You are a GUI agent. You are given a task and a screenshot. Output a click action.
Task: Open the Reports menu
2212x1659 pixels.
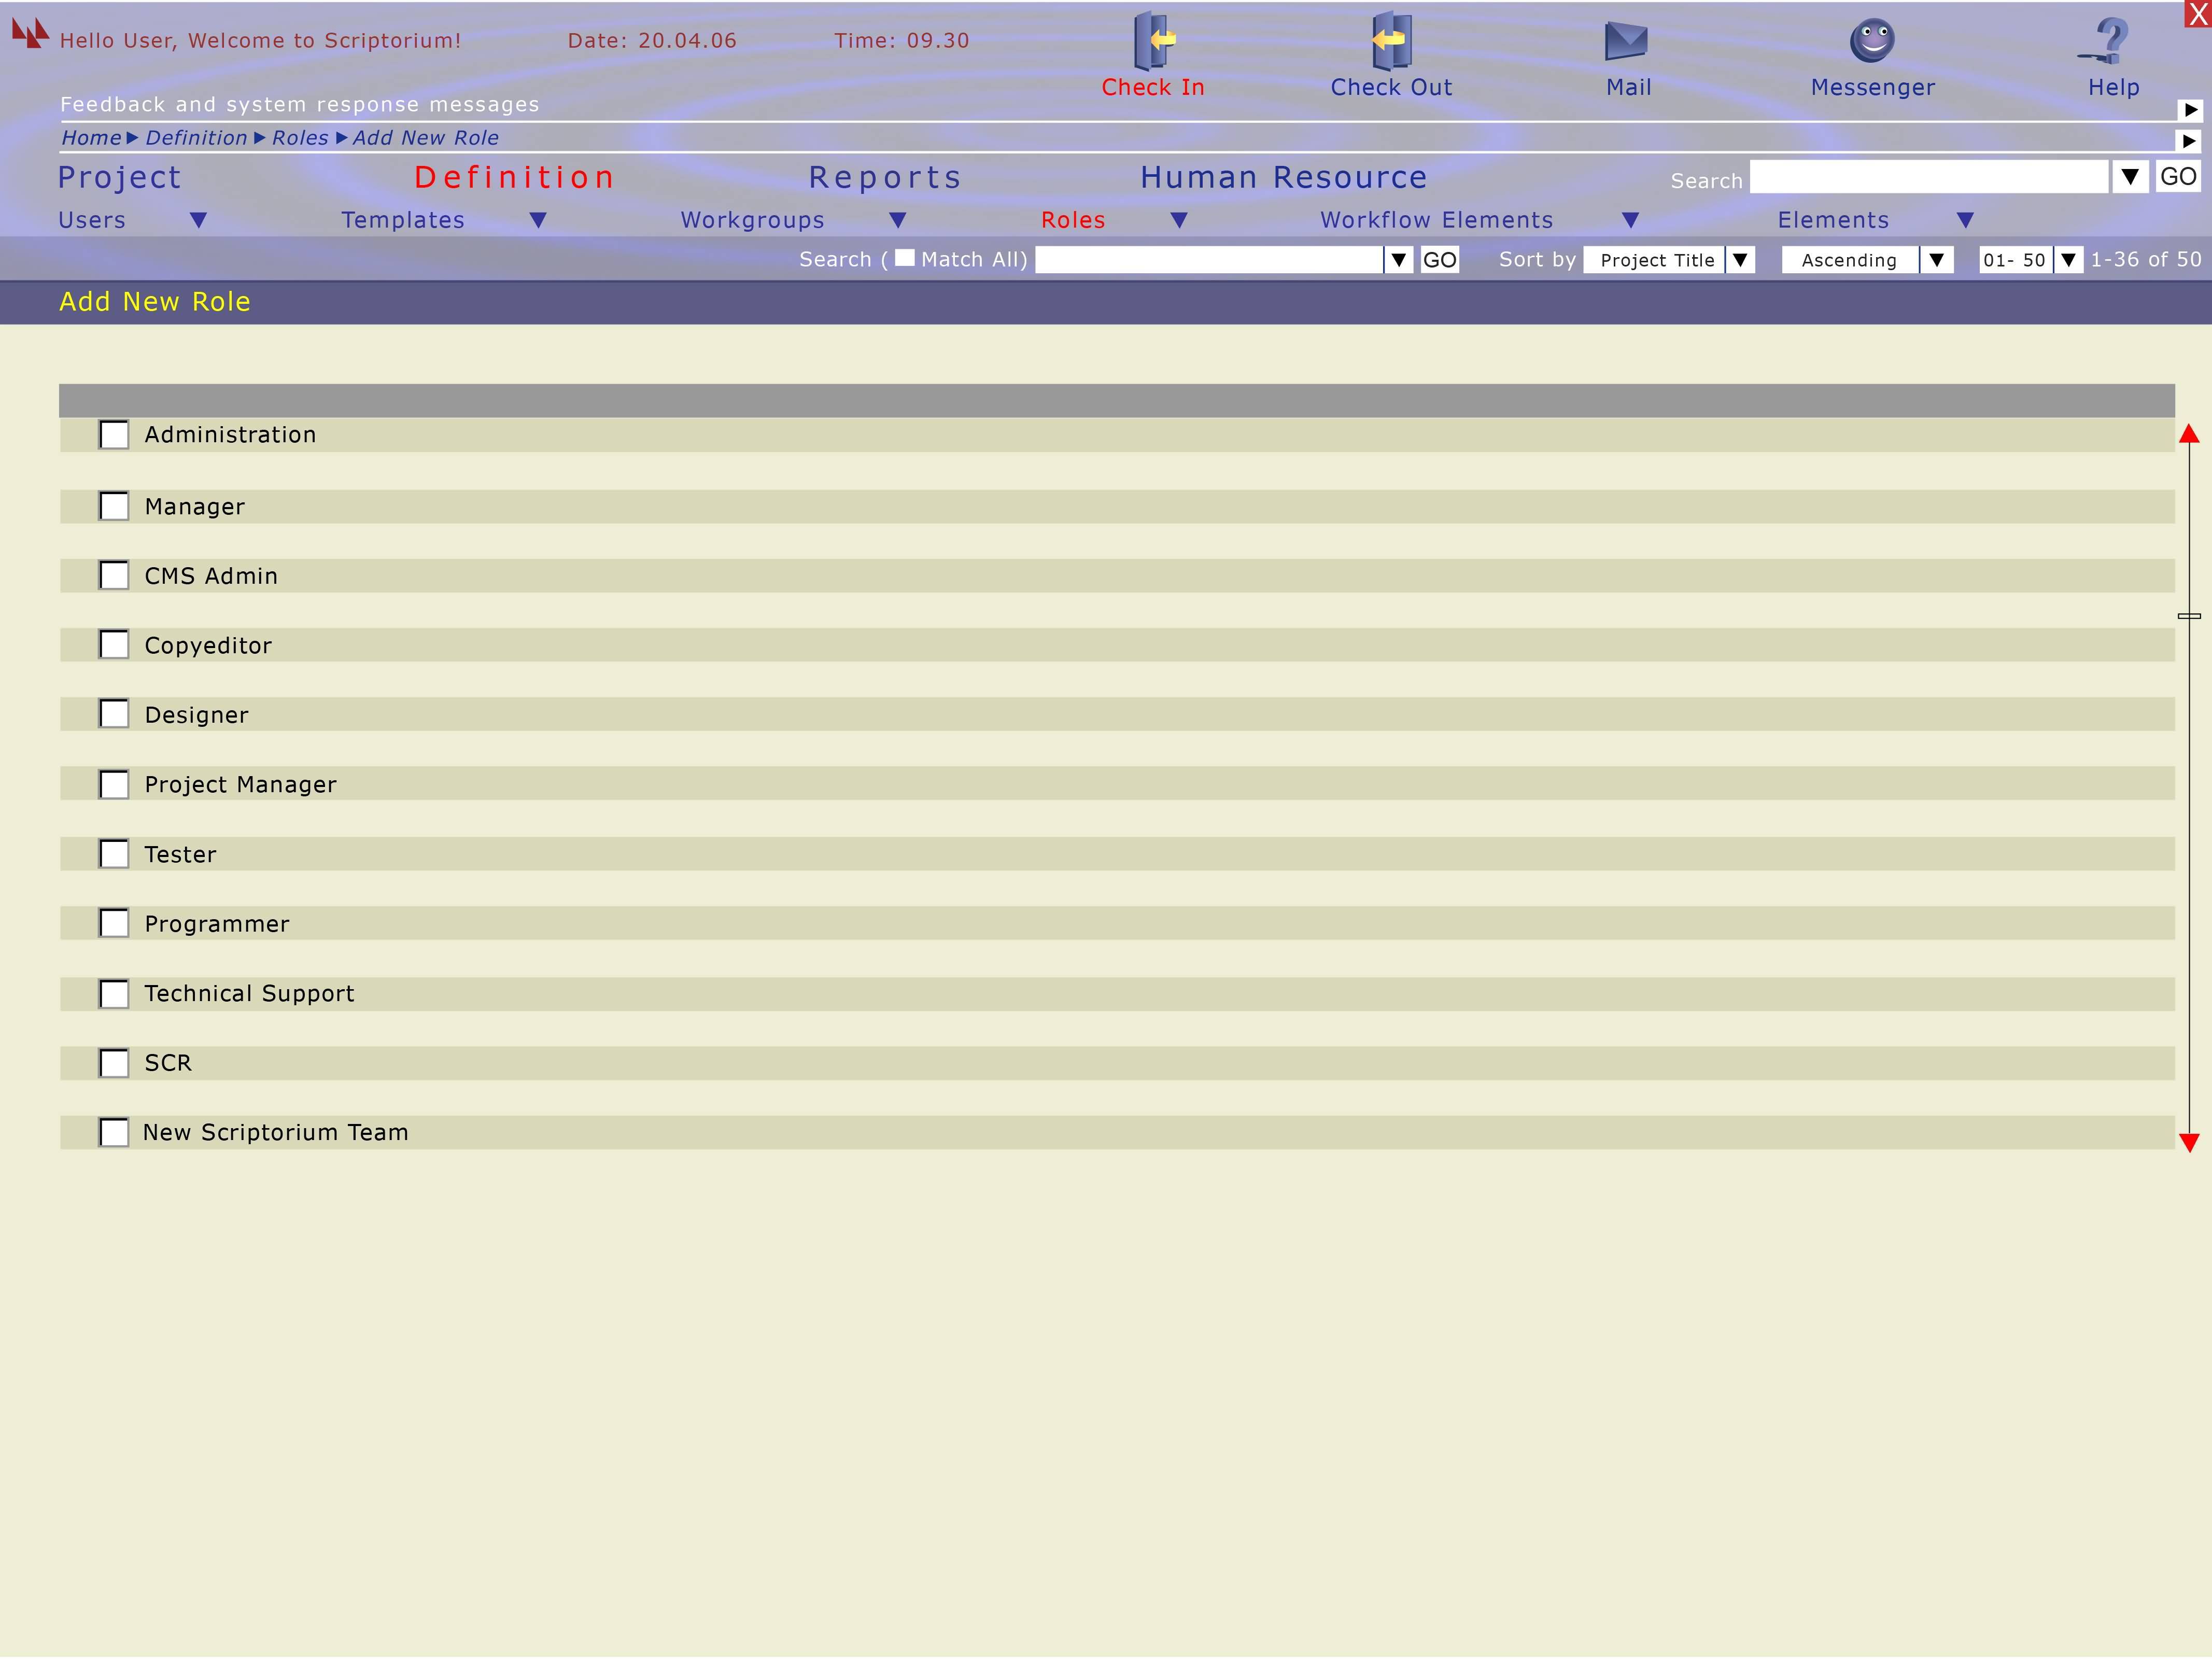885,178
